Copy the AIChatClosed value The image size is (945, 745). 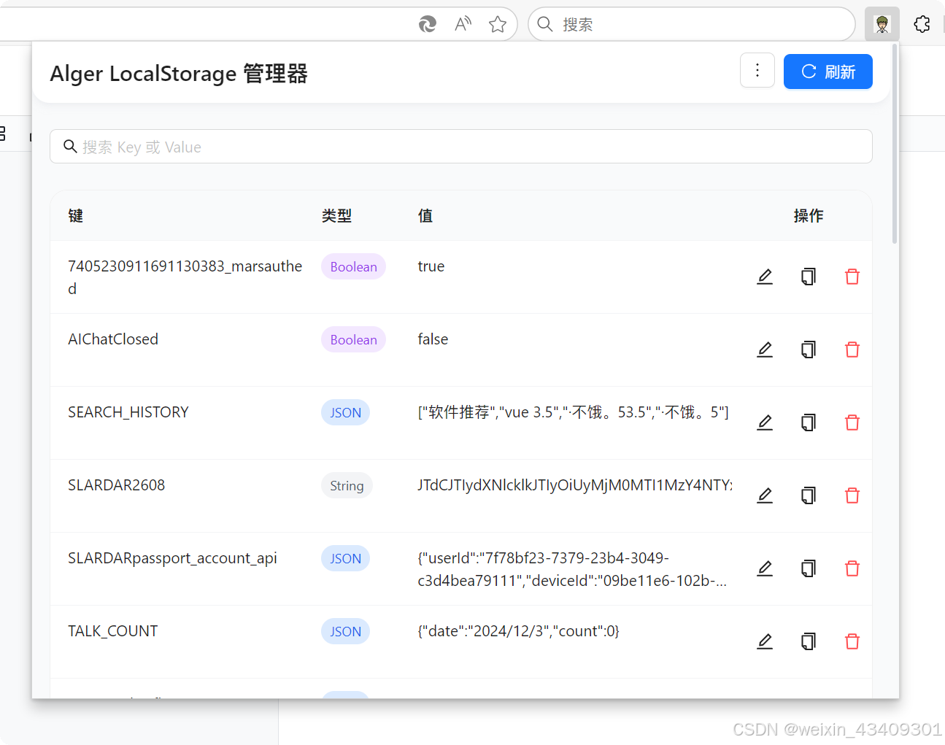point(808,350)
